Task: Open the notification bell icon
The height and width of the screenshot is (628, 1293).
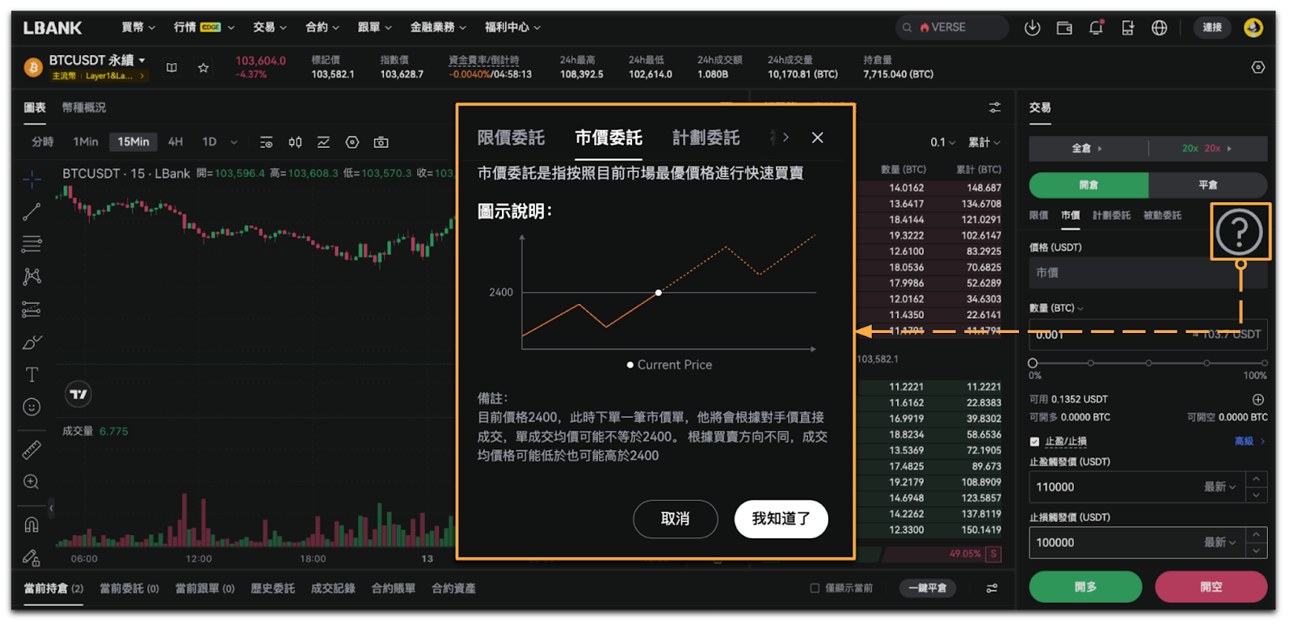Action: click(1096, 27)
